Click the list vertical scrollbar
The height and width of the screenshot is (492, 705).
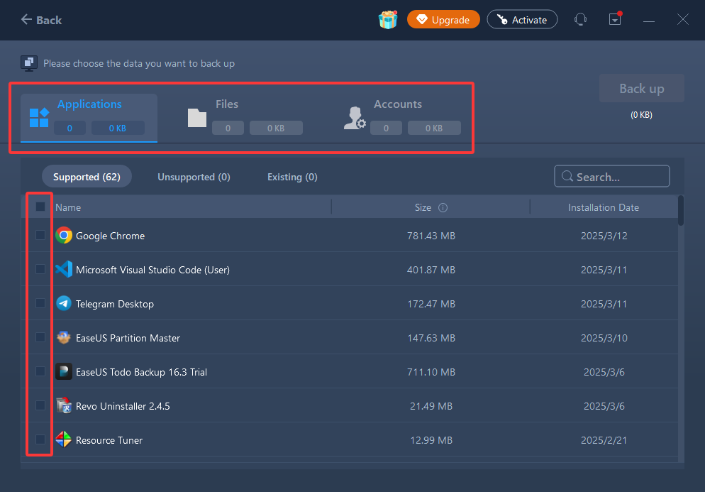(x=681, y=211)
